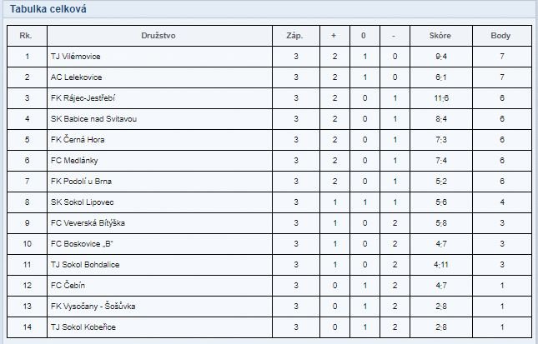The width and height of the screenshot is (538, 344).
Task: Click the Rk. rank column header
Action: click(x=26, y=36)
